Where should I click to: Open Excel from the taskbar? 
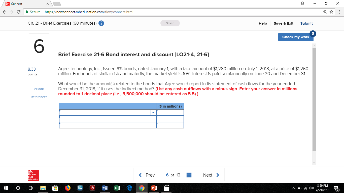(117, 188)
